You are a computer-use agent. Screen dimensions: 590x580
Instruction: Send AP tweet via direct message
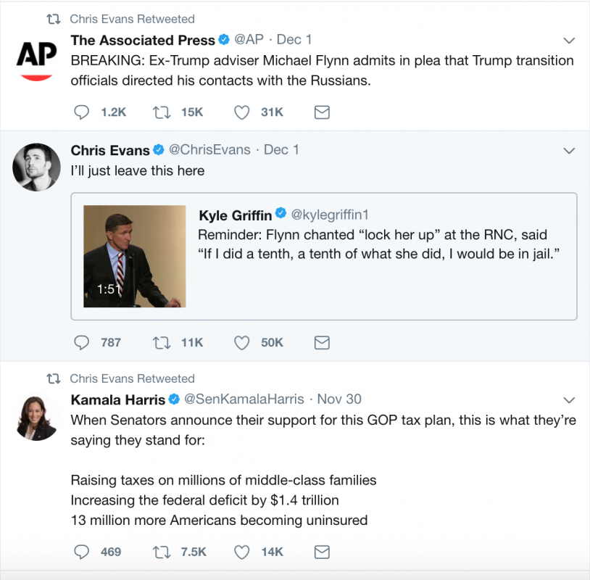point(322,112)
